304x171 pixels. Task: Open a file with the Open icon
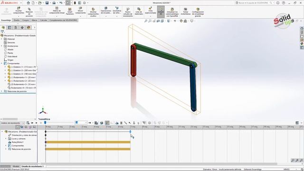pos(40,3)
